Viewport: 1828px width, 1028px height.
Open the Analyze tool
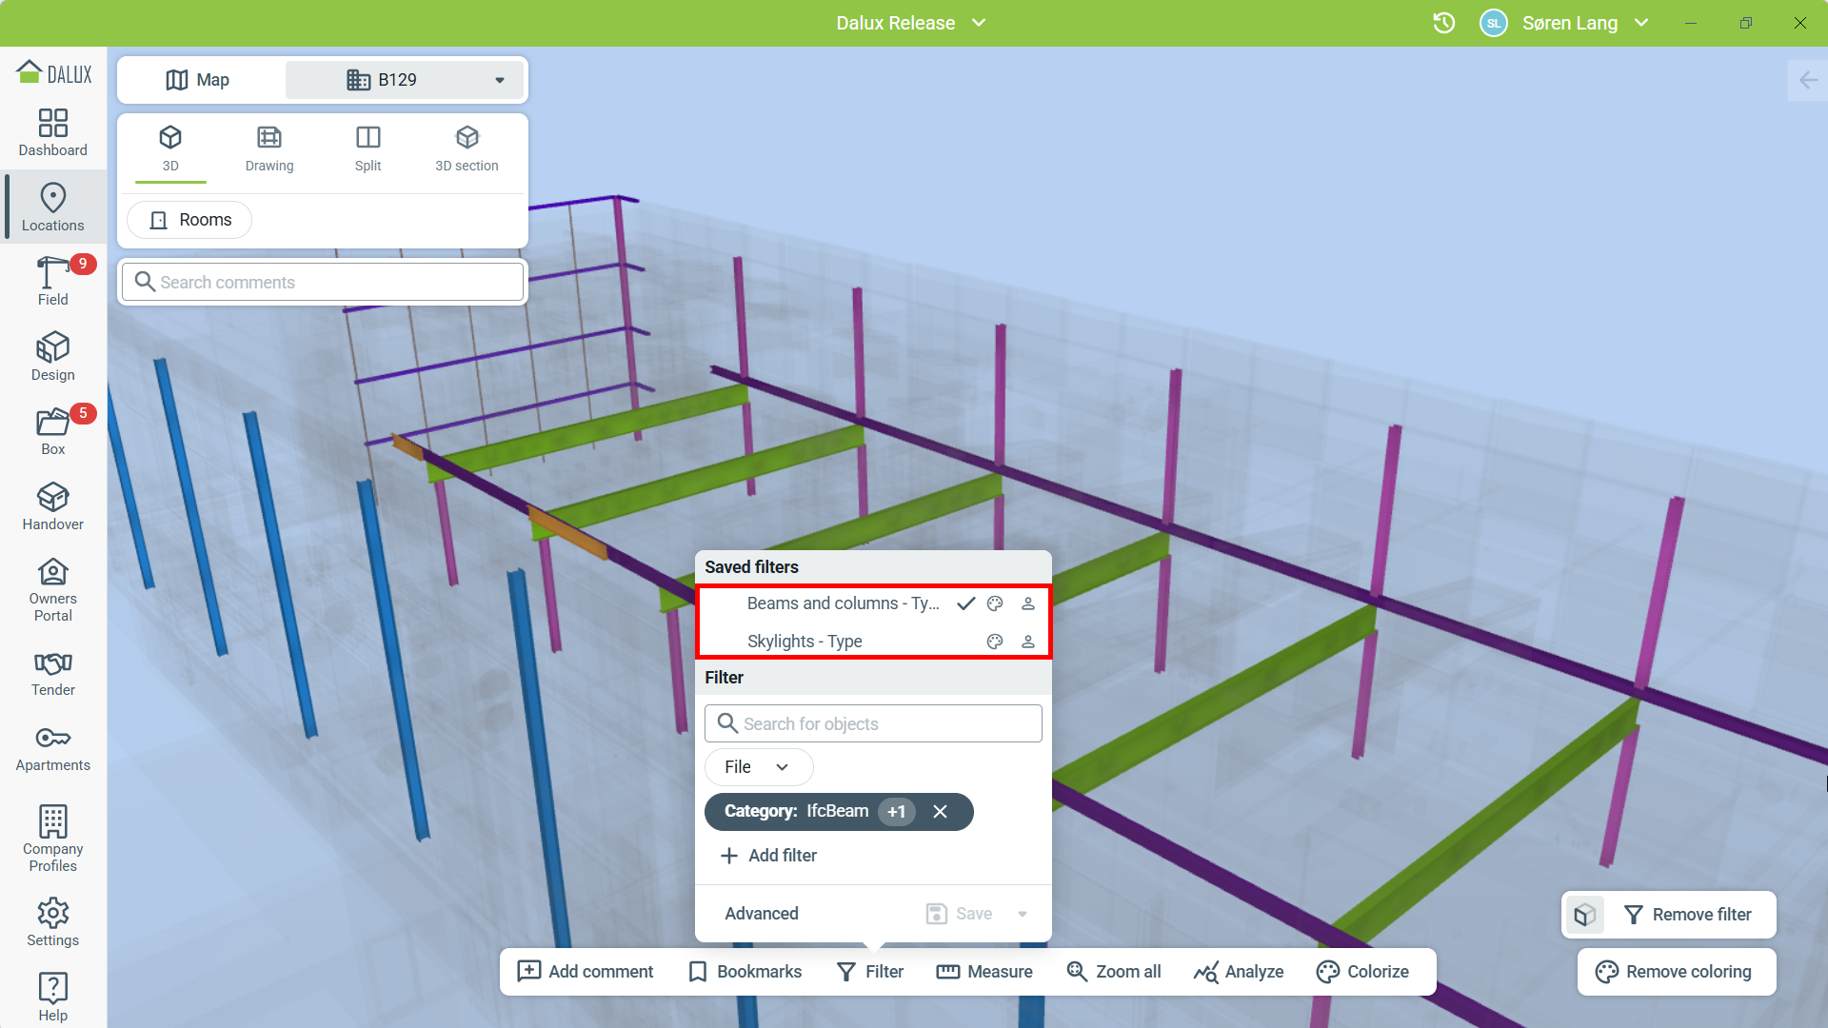coord(1239,972)
